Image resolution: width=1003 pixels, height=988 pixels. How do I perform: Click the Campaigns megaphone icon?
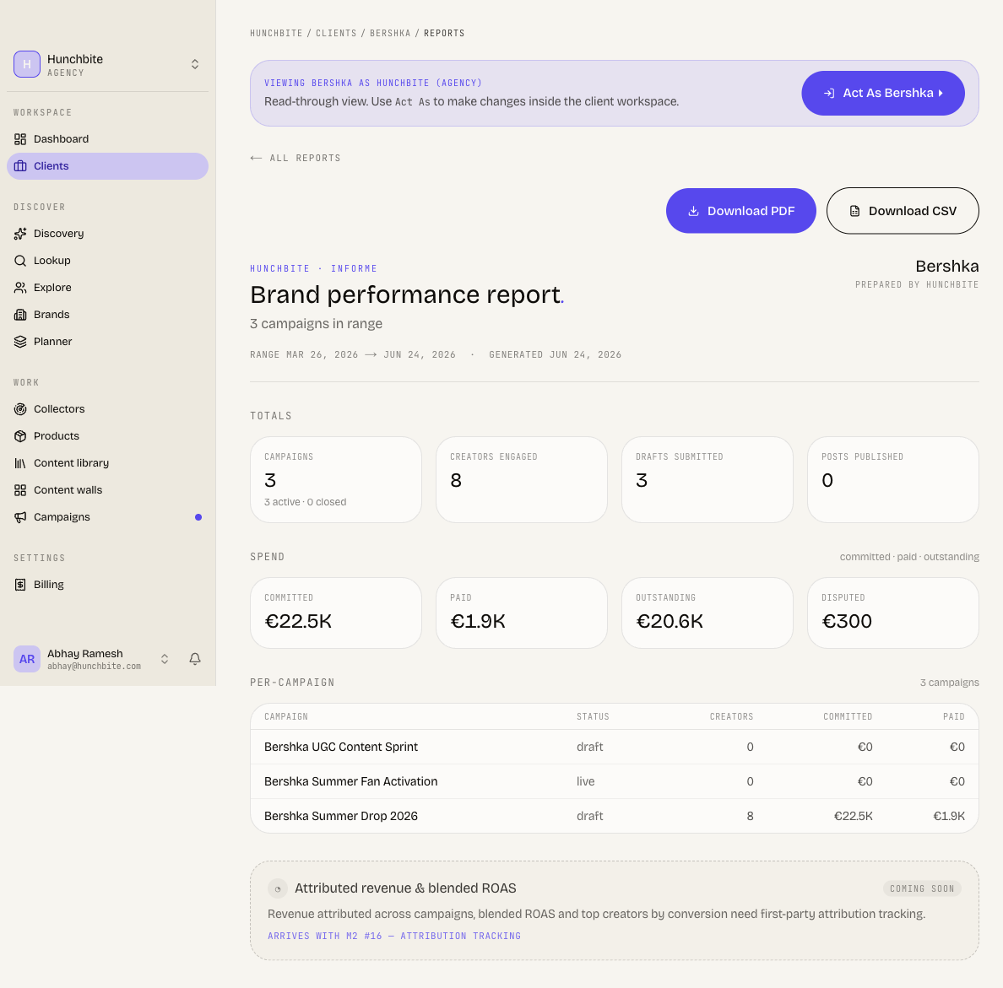(20, 517)
